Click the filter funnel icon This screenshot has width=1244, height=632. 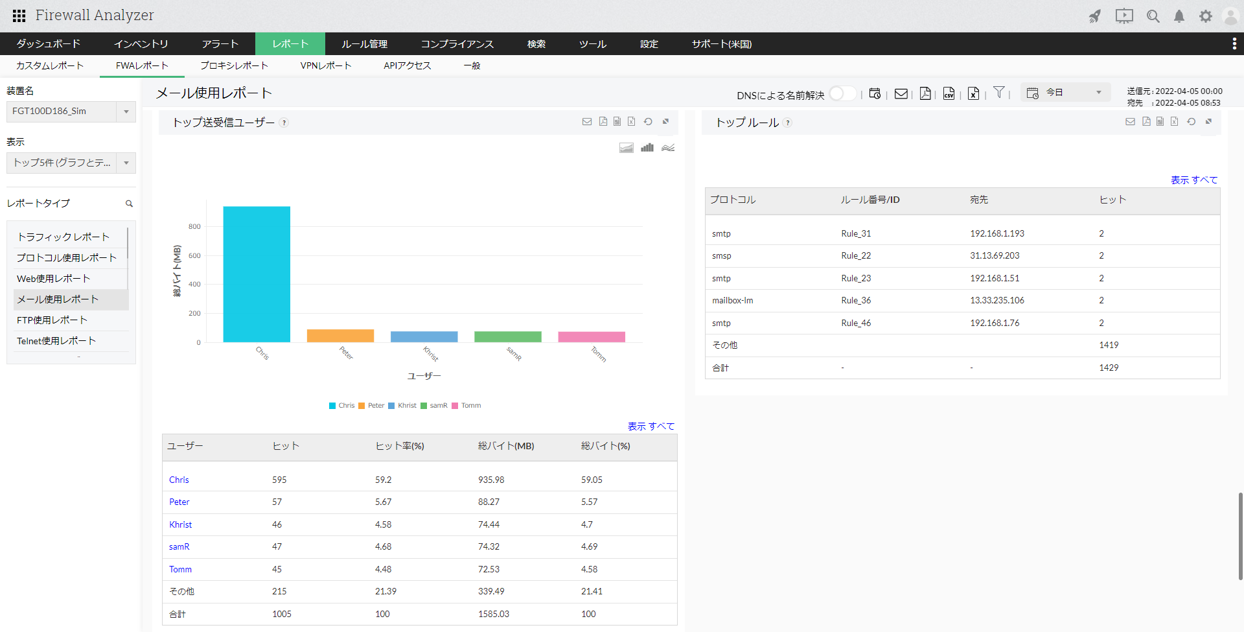tap(998, 93)
